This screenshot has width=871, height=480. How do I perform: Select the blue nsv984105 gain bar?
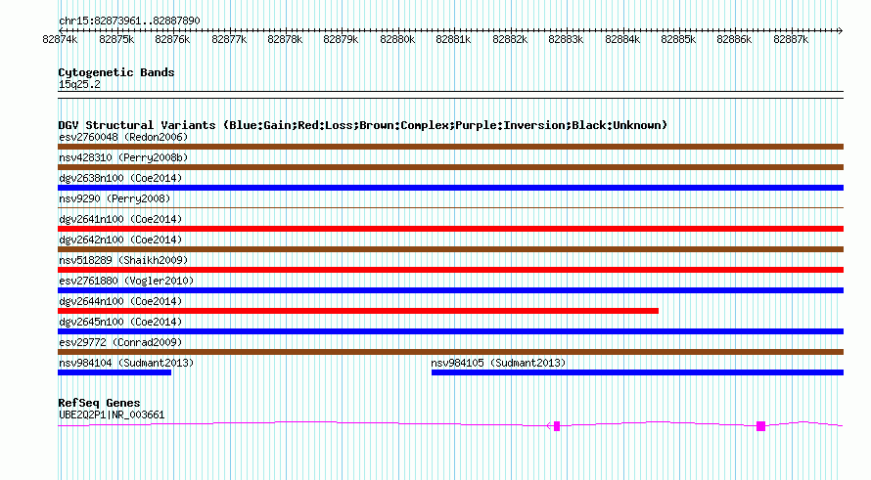[638, 372]
